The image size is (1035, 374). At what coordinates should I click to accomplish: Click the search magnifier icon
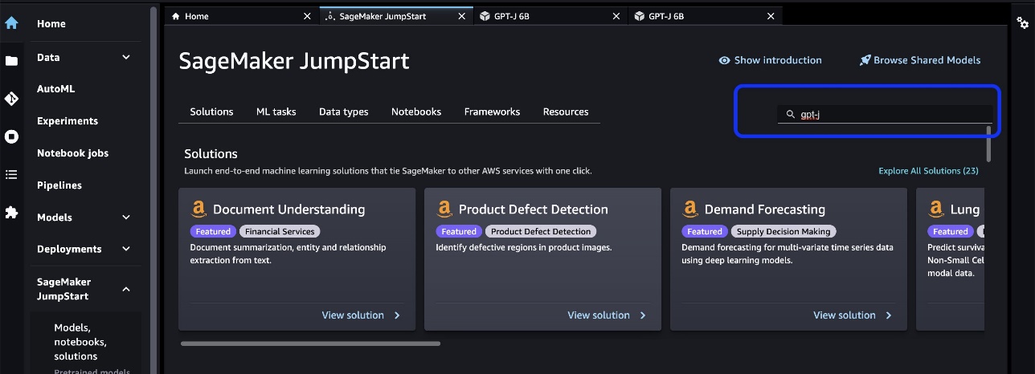tap(790, 115)
